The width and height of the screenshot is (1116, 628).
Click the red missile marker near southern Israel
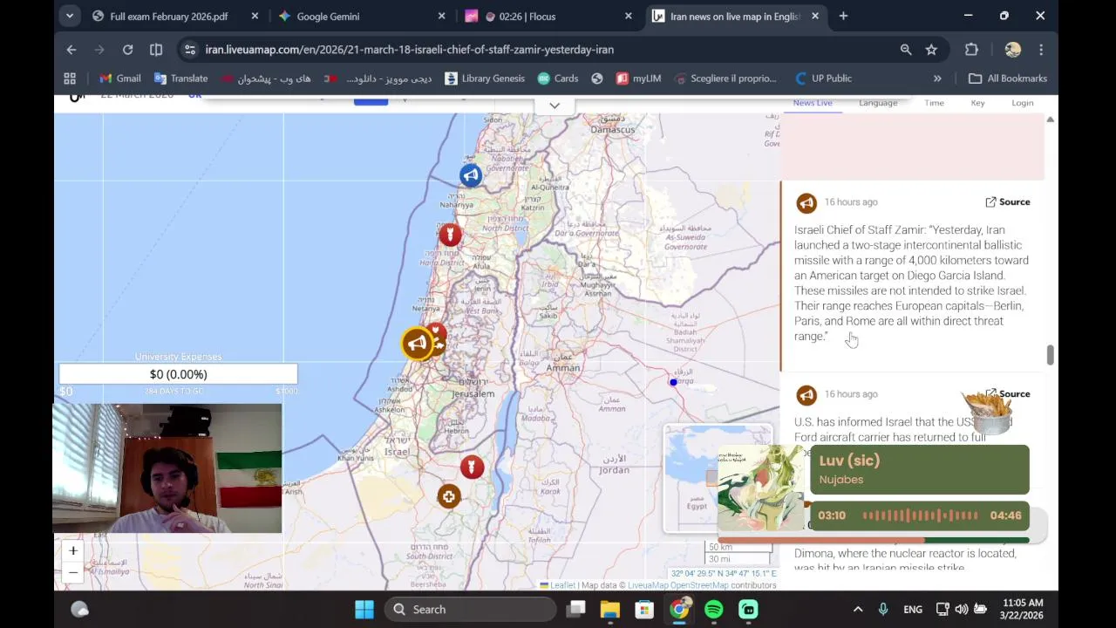[x=472, y=468]
